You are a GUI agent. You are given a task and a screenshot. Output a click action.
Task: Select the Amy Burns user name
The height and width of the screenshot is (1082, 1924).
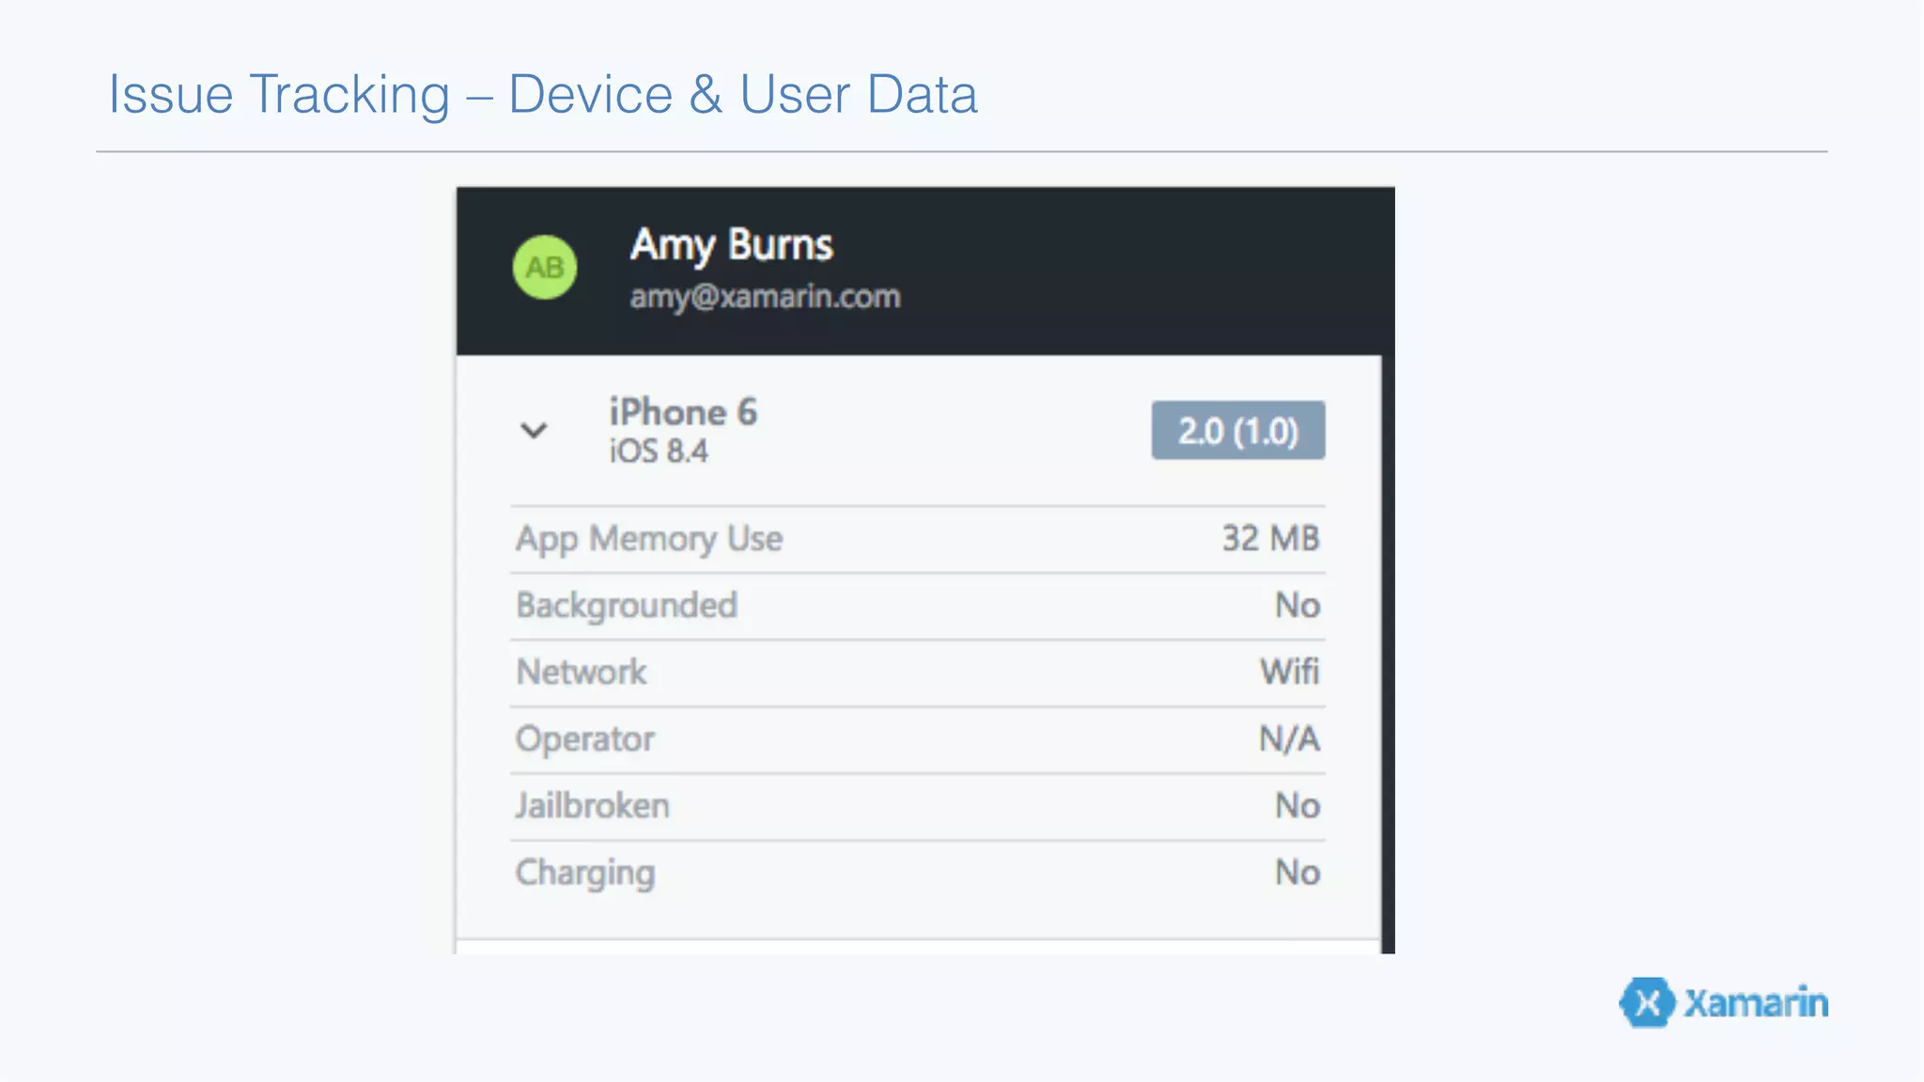(x=731, y=245)
